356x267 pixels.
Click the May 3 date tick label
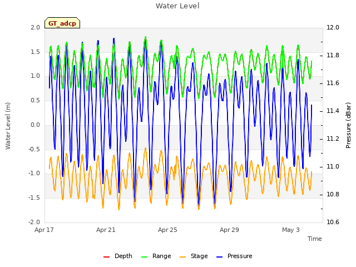[291, 230]
